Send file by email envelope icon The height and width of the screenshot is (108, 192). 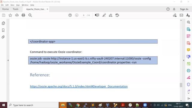(181, 15)
